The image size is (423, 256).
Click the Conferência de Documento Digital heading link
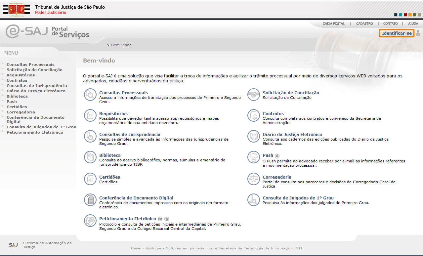(136, 198)
